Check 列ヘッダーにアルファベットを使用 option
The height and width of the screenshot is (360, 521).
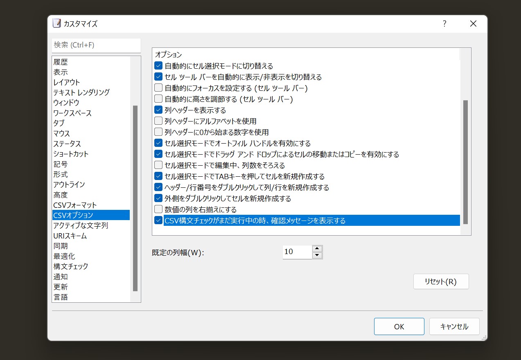(158, 121)
